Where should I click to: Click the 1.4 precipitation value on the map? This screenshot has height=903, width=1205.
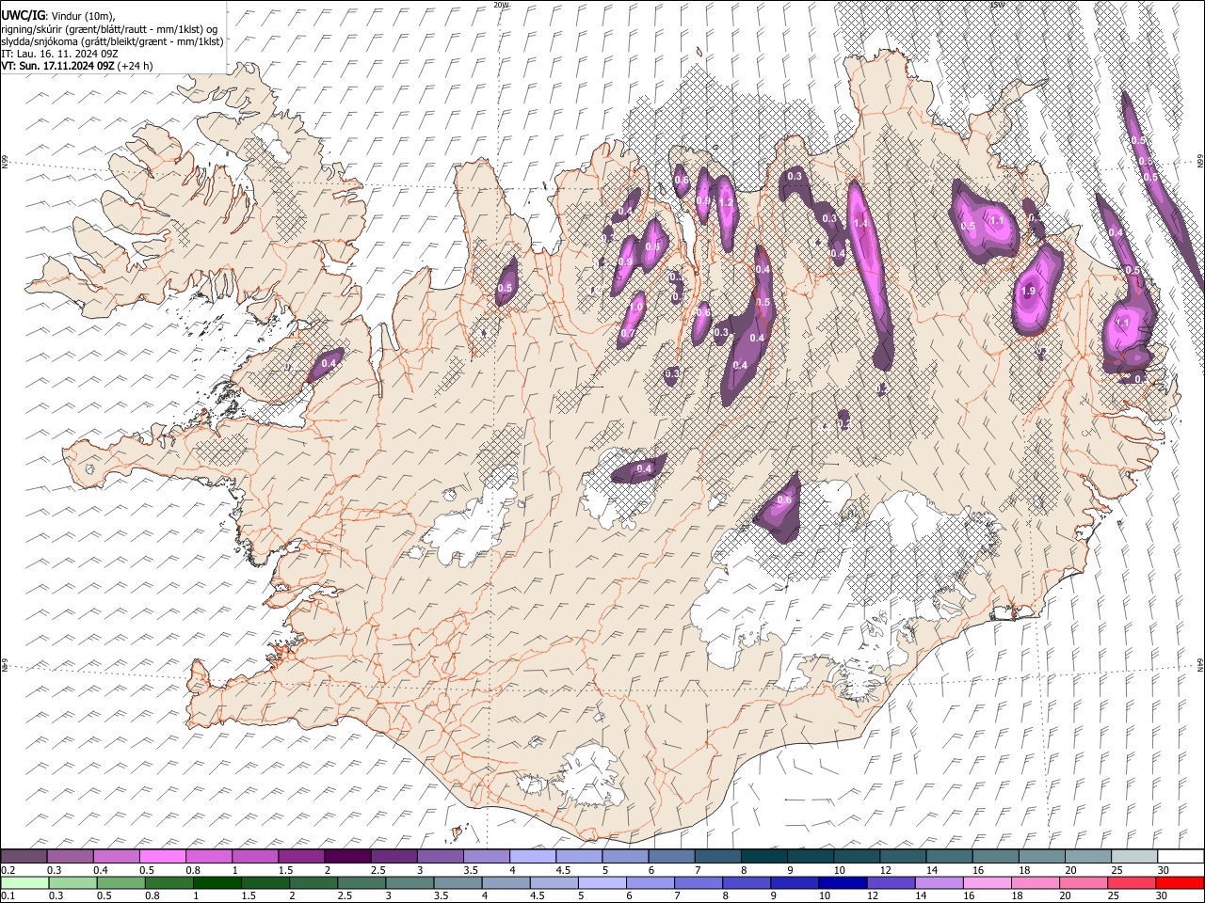pyautogui.click(x=860, y=223)
